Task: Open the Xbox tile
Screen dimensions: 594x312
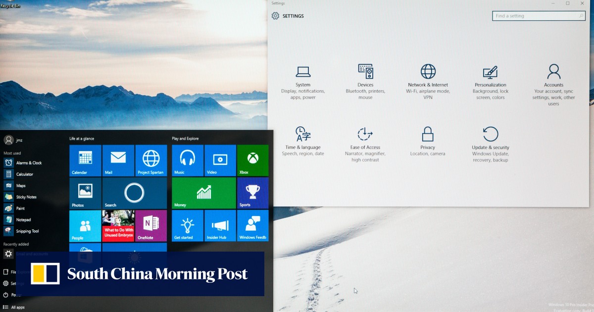Action: 252,160
